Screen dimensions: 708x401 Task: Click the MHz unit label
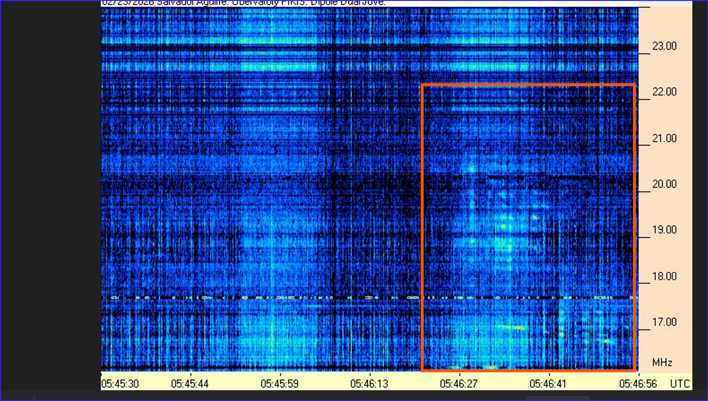point(662,363)
